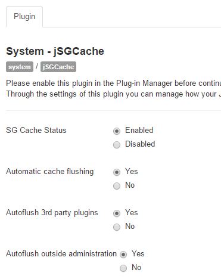Pick No for Autoflush outside administration
The width and height of the screenshot is (221, 279).
(123, 268)
